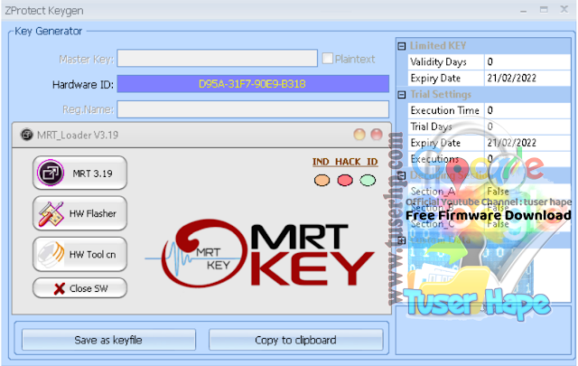Collapse the Trial Settings section
Screen dimensions: 578x366
[x=402, y=95]
